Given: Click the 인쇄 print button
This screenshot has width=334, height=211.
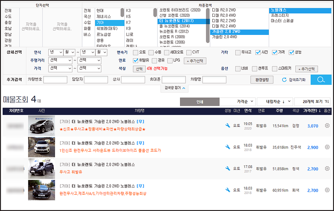Looking at the screenshot, I should 200,102.
